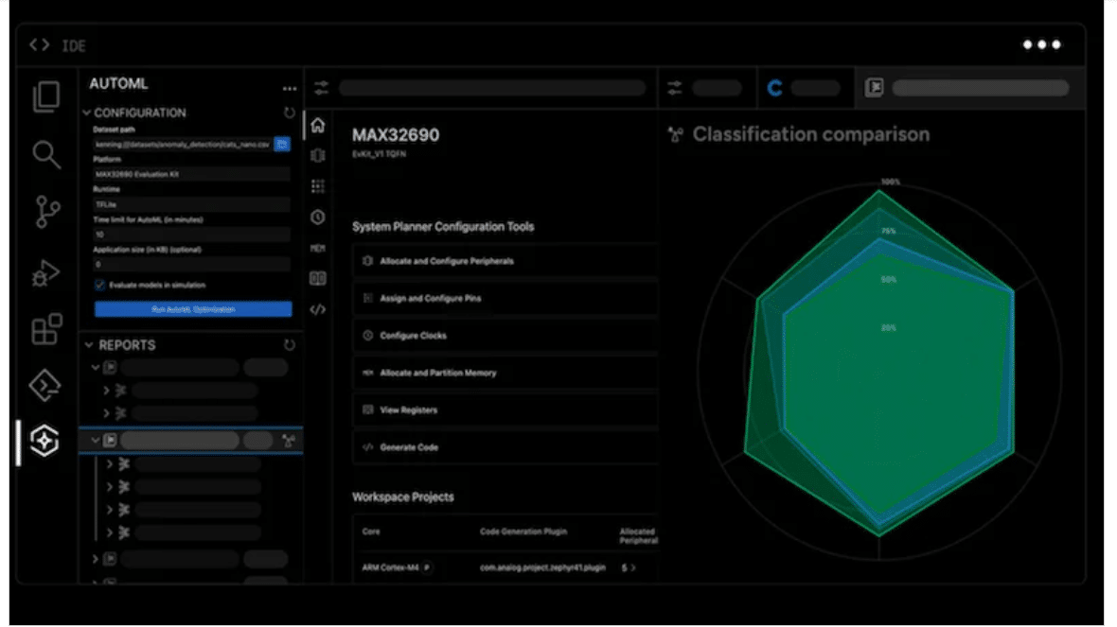Open the AUTOML panel three-dot menu
The width and height of the screenshot is (1117, 627).
click(289, 88)
